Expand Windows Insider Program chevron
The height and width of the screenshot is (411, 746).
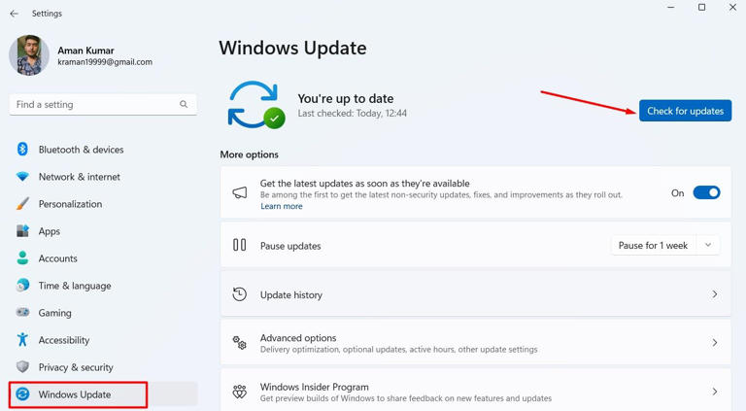point(715,392)
